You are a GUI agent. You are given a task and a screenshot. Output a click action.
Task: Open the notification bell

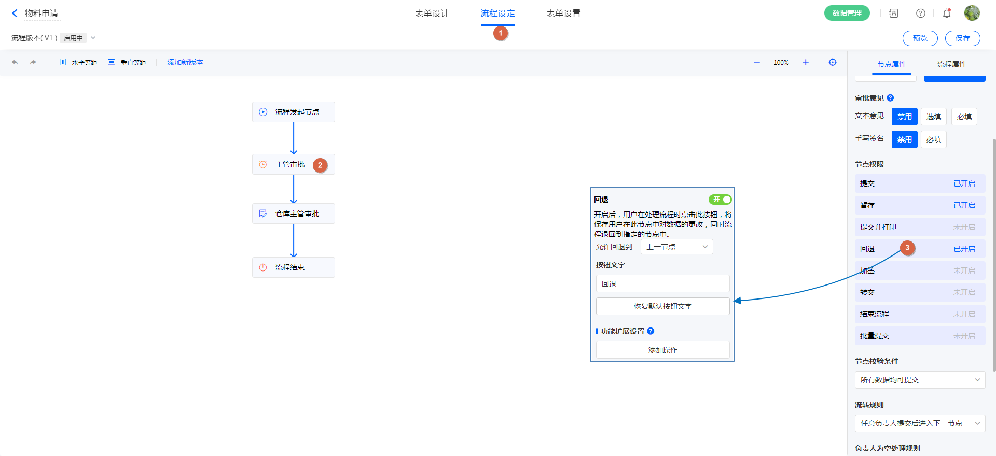947,13
